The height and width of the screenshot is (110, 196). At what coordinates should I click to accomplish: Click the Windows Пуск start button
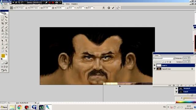click(x=4, y=107)
